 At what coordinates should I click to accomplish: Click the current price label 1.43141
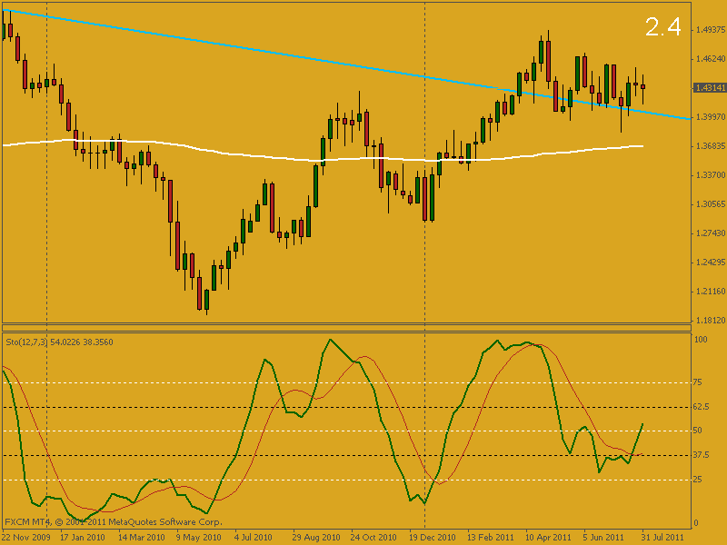click(708, 88)
